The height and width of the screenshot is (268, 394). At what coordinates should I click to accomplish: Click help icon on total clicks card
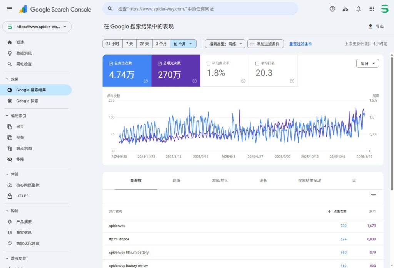click(x=146, y=81)
